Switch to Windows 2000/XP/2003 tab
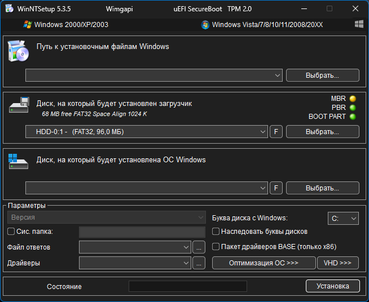 66,25
